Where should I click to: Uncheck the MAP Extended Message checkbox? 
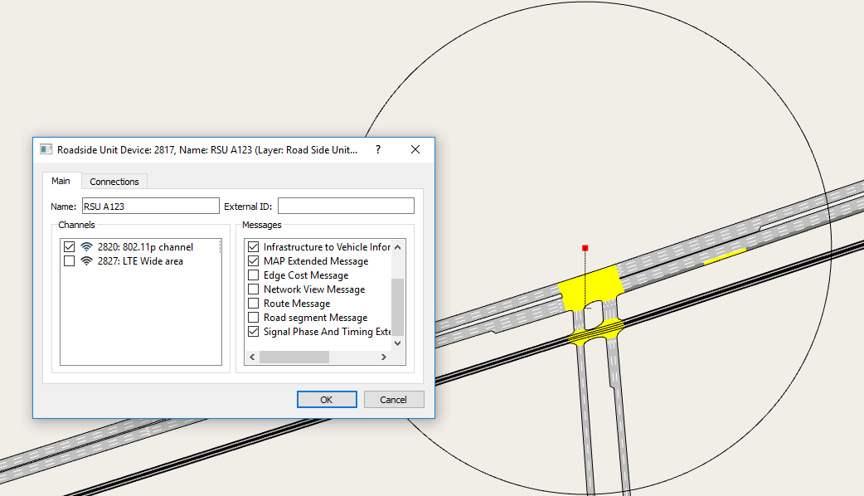point(254,261)
